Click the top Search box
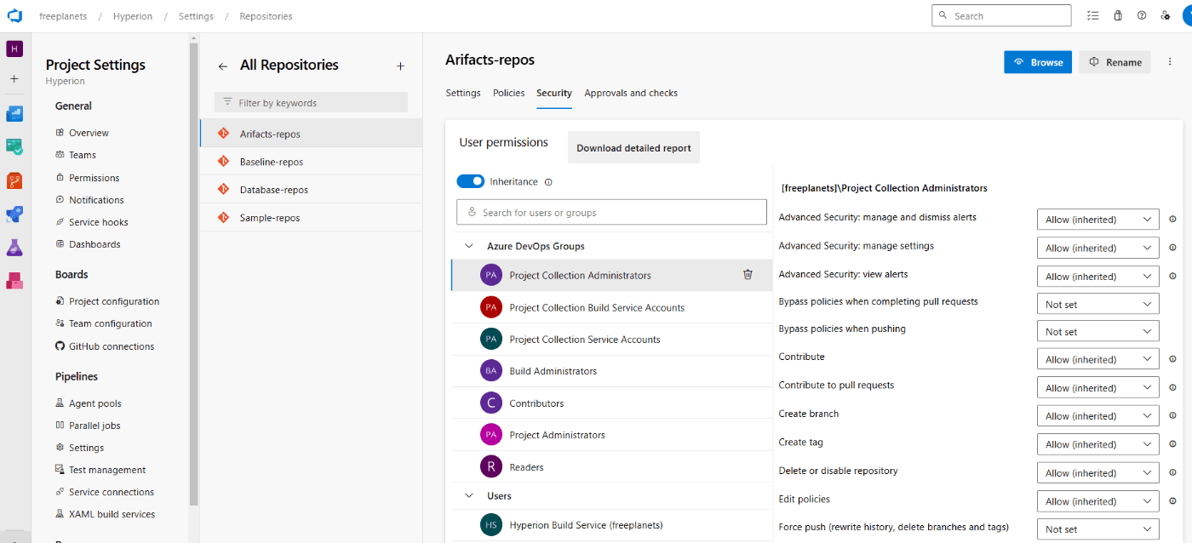This screenshot has height=543, width=1192. tap(1001, 15)
